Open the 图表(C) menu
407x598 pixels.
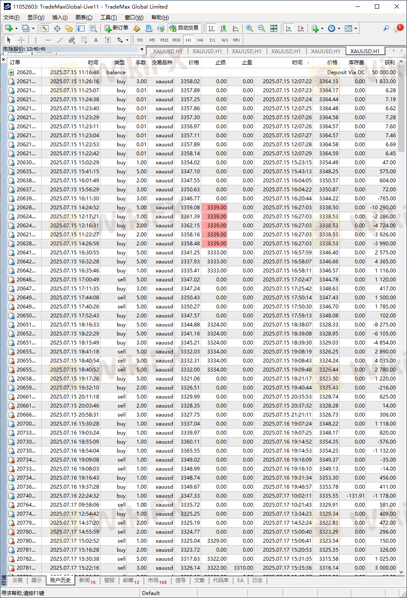(x=84, y=18)
